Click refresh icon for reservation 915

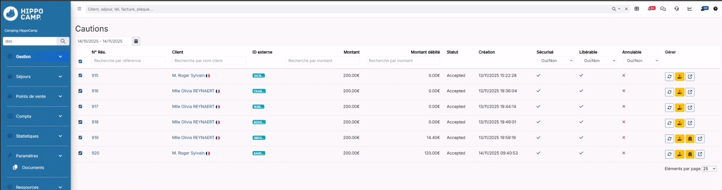669,77
